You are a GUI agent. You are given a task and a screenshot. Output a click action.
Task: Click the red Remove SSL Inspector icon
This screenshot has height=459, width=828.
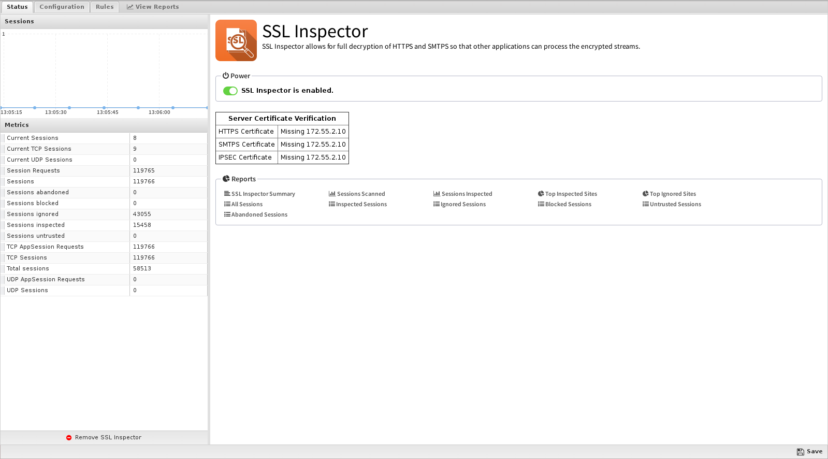69,438
